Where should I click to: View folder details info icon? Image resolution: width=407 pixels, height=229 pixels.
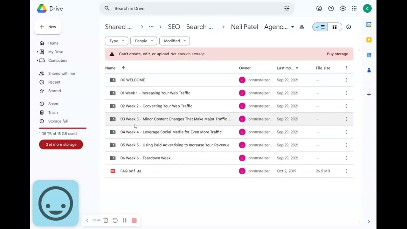348,27
